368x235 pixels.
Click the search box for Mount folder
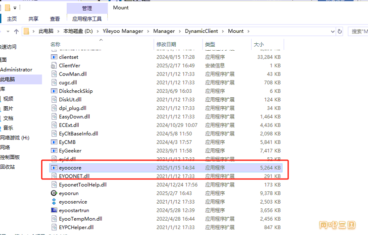[358, 31]
